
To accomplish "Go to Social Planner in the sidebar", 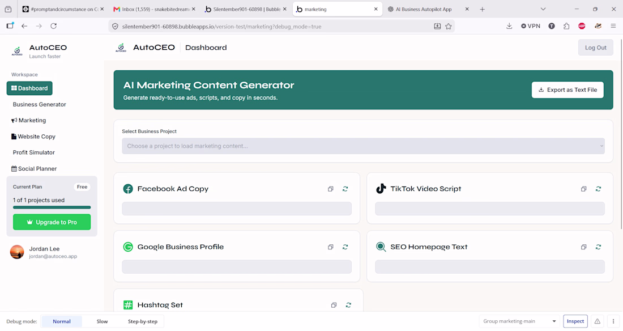I will (34, 169).
